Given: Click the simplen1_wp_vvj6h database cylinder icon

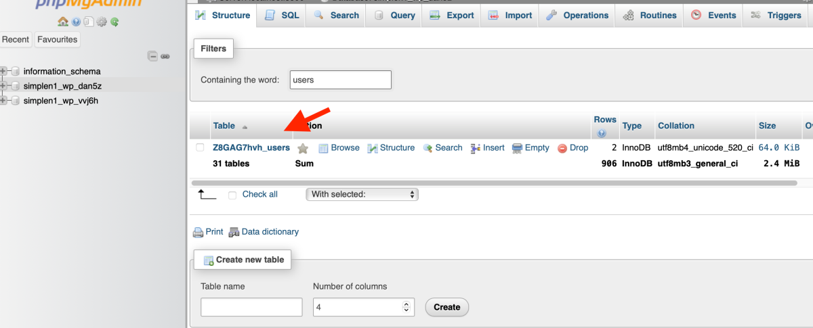Looking at the screenshot, I should click(x=15, y=101).
